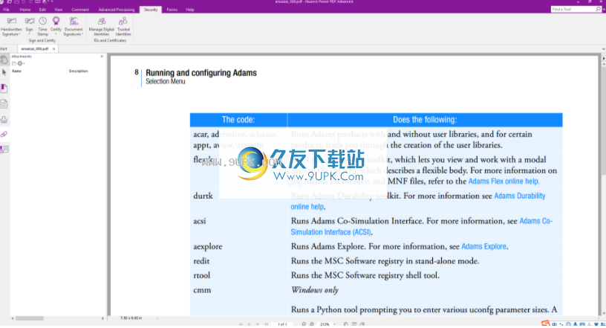Switch to the Home ribbon tab
This screenshot has height=328, width=606.
25,10
